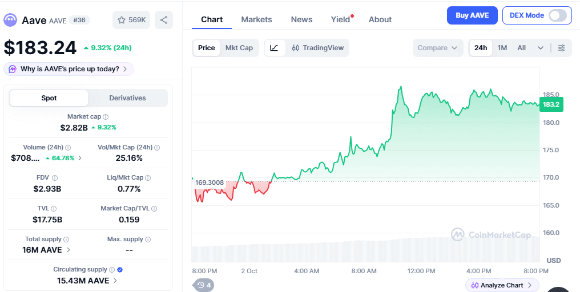This screenshot has height=292, width=580.
Task: Open the 'Why is AAVE's price up today?' AI insight
Action: (x=69, y=69)
